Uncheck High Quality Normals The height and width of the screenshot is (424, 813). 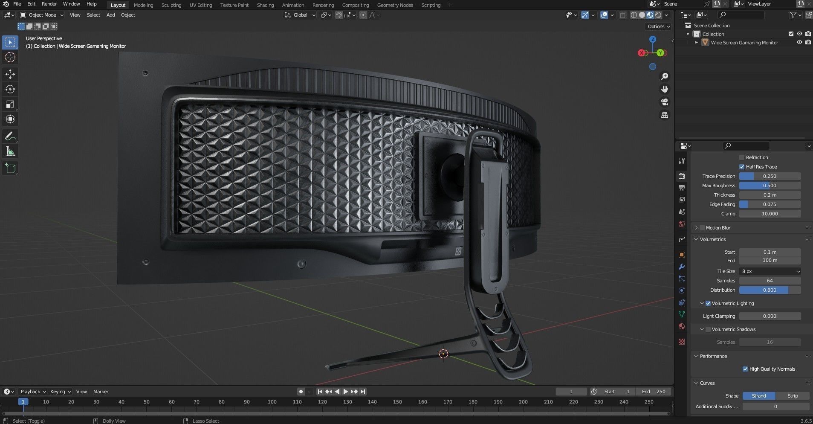click(745, 369)
